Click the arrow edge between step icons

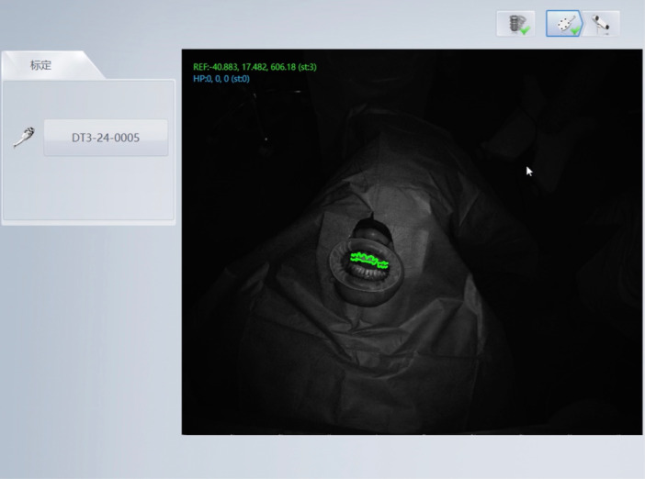pos(582,24)
